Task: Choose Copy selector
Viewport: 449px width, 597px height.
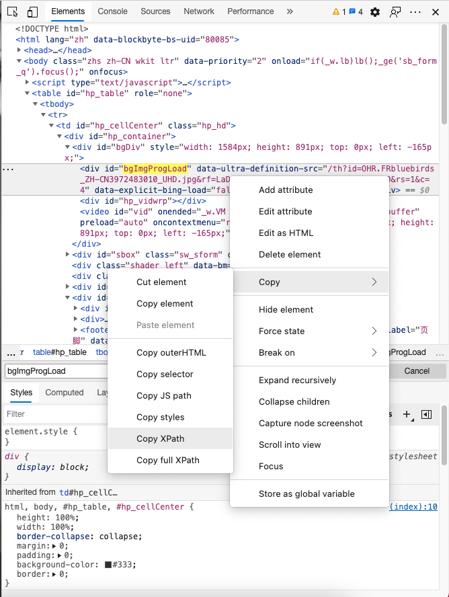Action: [x=170, y=374]
